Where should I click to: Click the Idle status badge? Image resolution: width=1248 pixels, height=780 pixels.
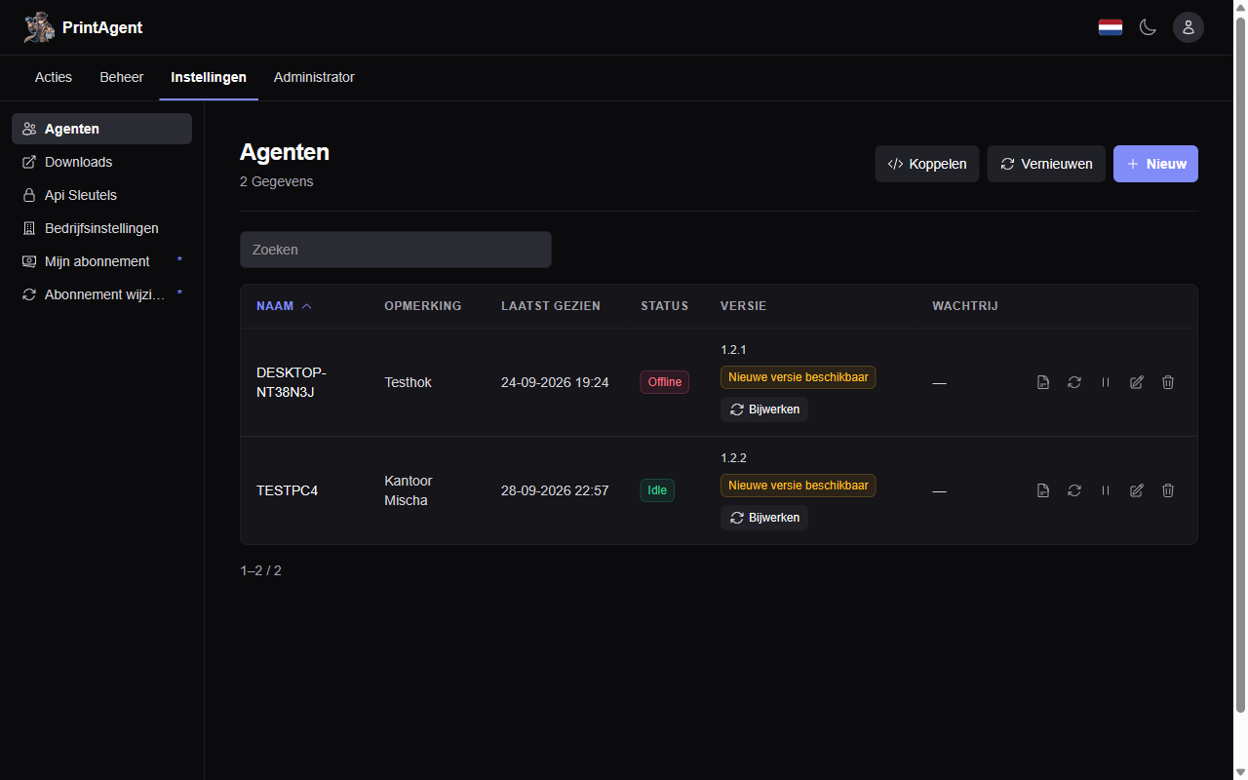tap(657, 490)
